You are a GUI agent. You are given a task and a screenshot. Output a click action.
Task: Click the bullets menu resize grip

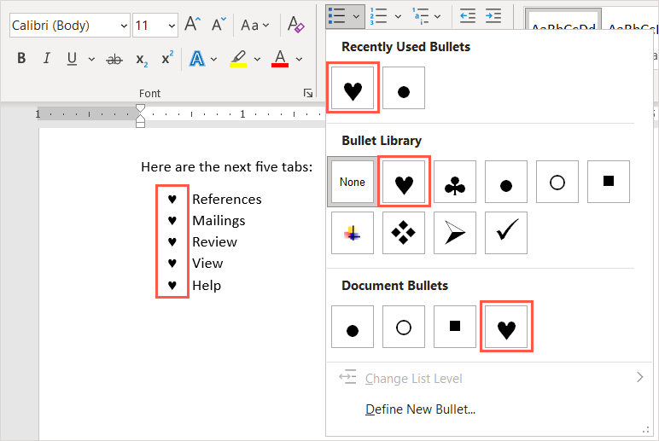coord(645,430)
